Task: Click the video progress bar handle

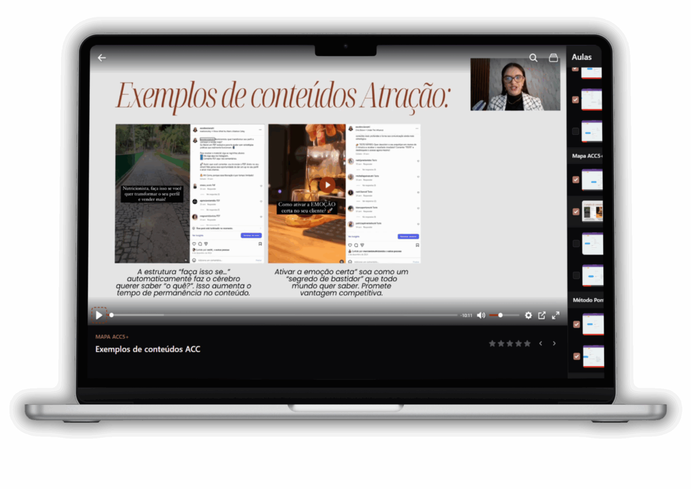Action: tap(112, 315)
